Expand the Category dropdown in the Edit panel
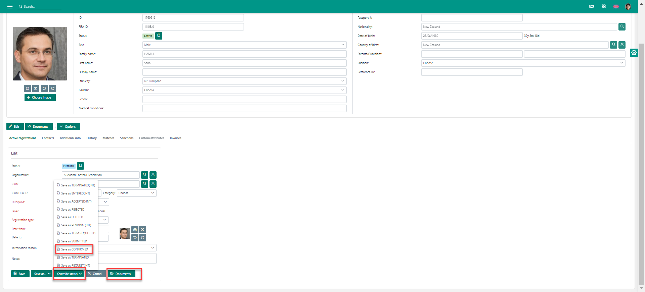The image size is (645, 292). tap(136, 193)
